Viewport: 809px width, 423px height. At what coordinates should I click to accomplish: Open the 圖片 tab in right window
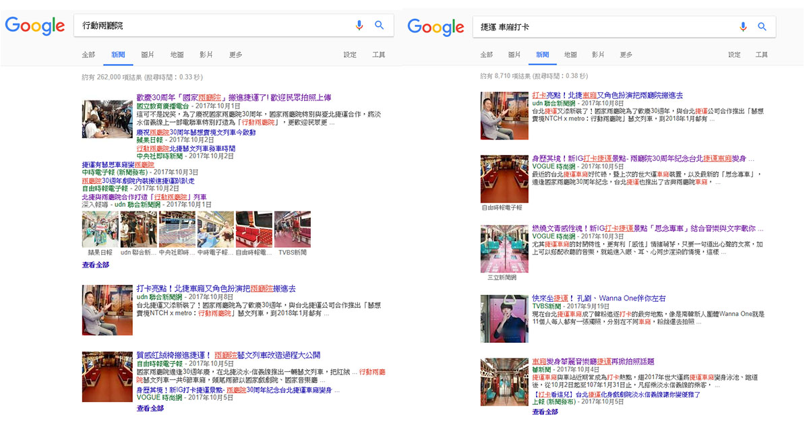[514, 55]
